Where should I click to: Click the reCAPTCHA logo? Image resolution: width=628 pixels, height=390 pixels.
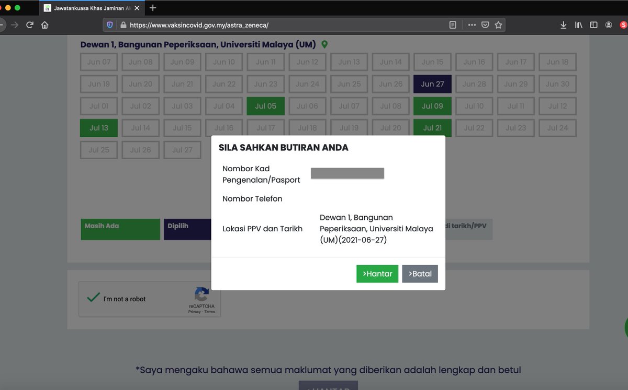202,294
